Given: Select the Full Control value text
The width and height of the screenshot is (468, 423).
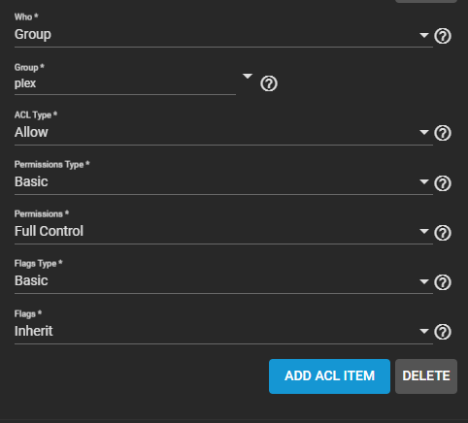Looking at the screenshot, I should click(x=49, y=231).
